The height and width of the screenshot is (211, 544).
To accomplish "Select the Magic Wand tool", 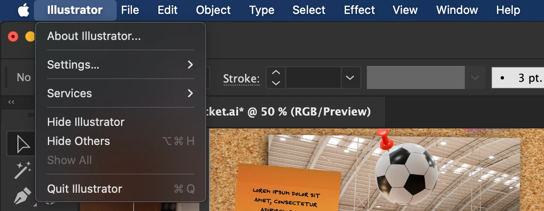I will click(22, 170).
